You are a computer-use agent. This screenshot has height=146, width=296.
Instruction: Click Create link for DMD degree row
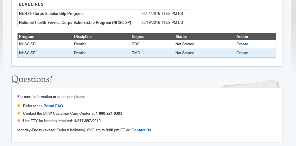click(242, 53)
